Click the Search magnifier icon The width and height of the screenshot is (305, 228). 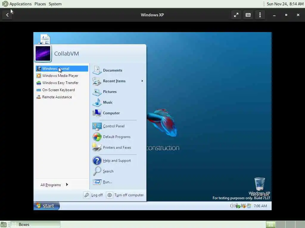pyautogui.click(x=97, y=171)
